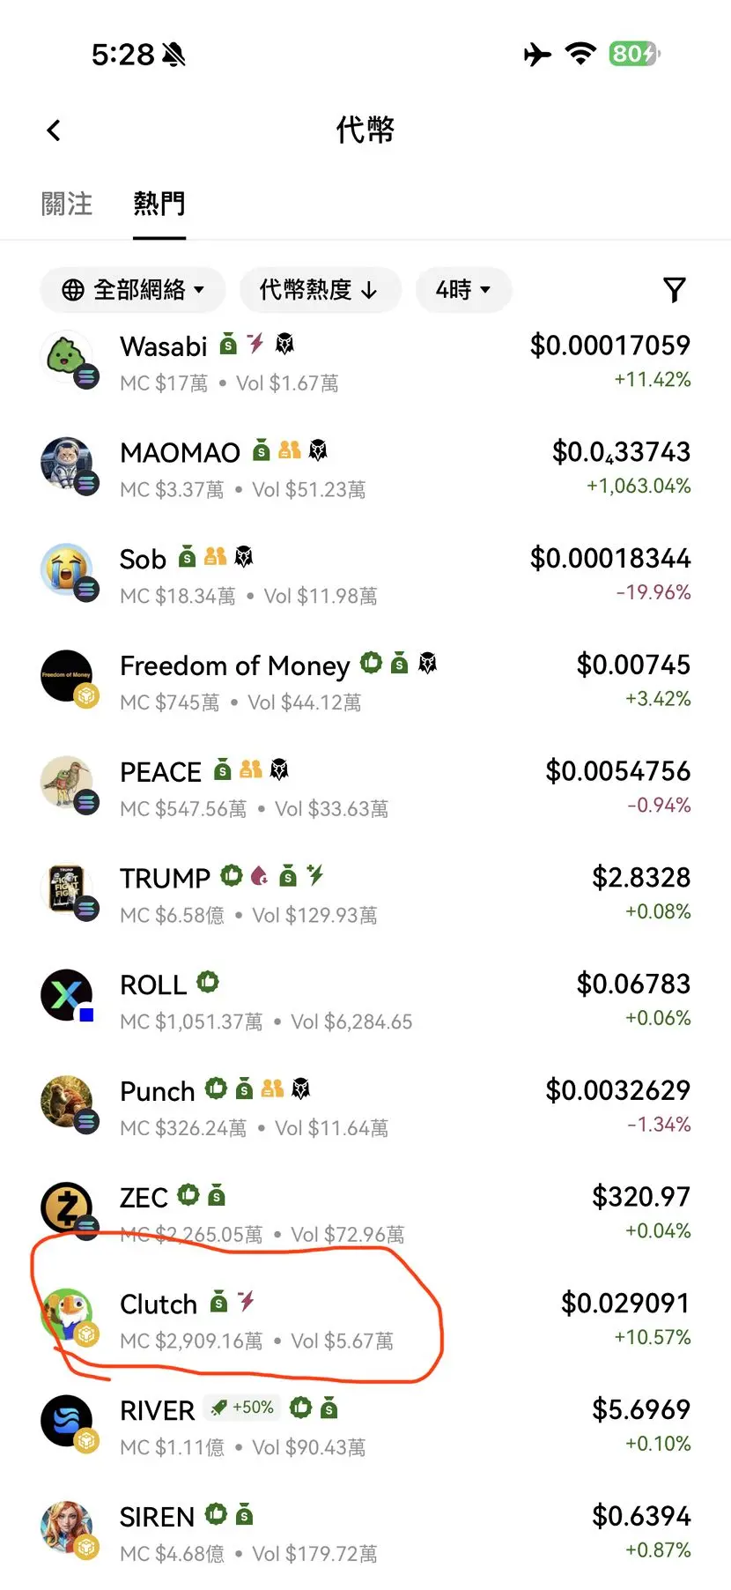
Task: Tap the Freedom of Money verified badge
Action: pyautogui.click(x=372, y=663)
